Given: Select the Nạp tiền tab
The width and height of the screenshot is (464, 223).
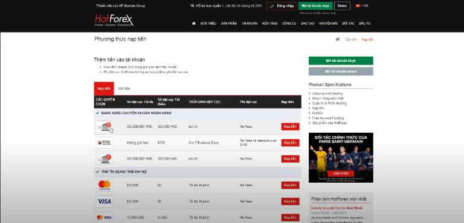Looking at the screenshot, I should 104,89.
